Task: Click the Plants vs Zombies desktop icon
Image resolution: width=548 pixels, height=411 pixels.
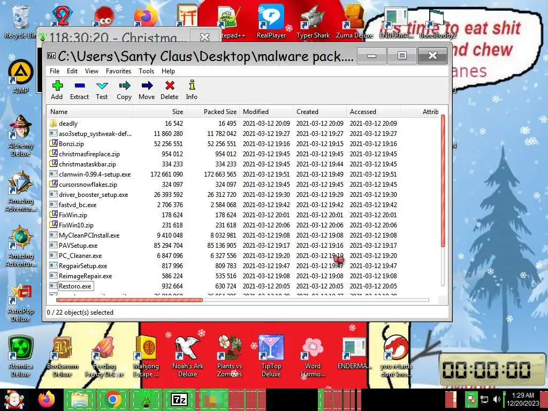Action: [x=229, y=356]
